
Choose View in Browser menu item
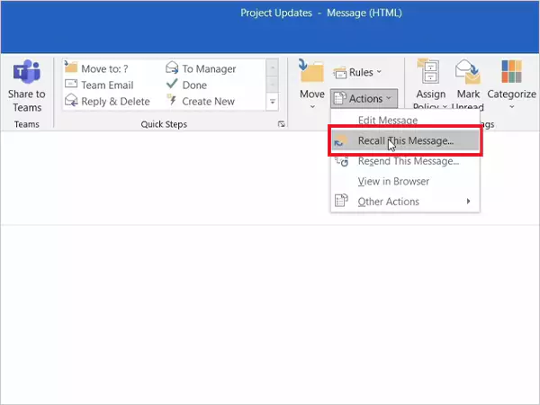tap(405, 181)
